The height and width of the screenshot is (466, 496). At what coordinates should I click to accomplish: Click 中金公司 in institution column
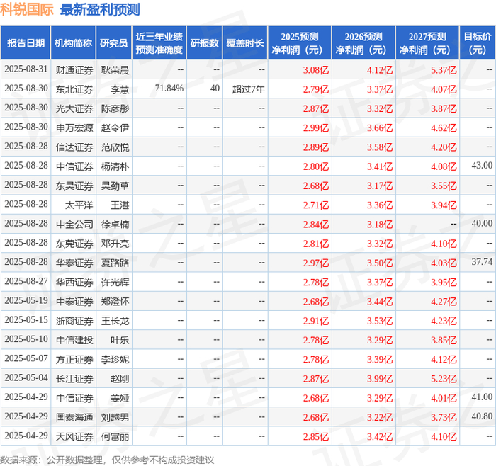pyautogui.click(x=74, y=225)
